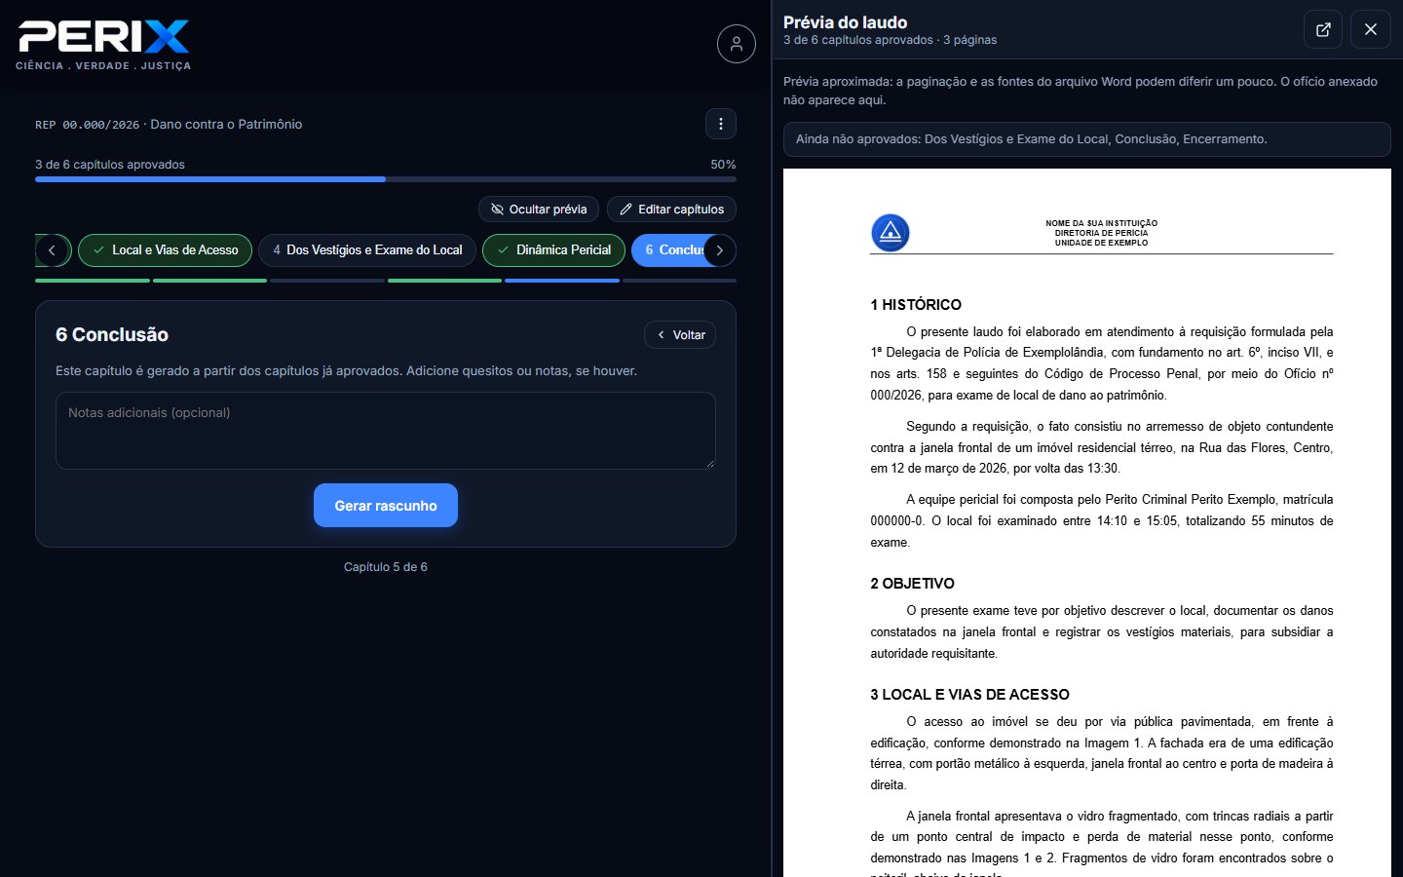
Task: Click the 1 HISTÓRICO heading in preview
Action: 916,305
